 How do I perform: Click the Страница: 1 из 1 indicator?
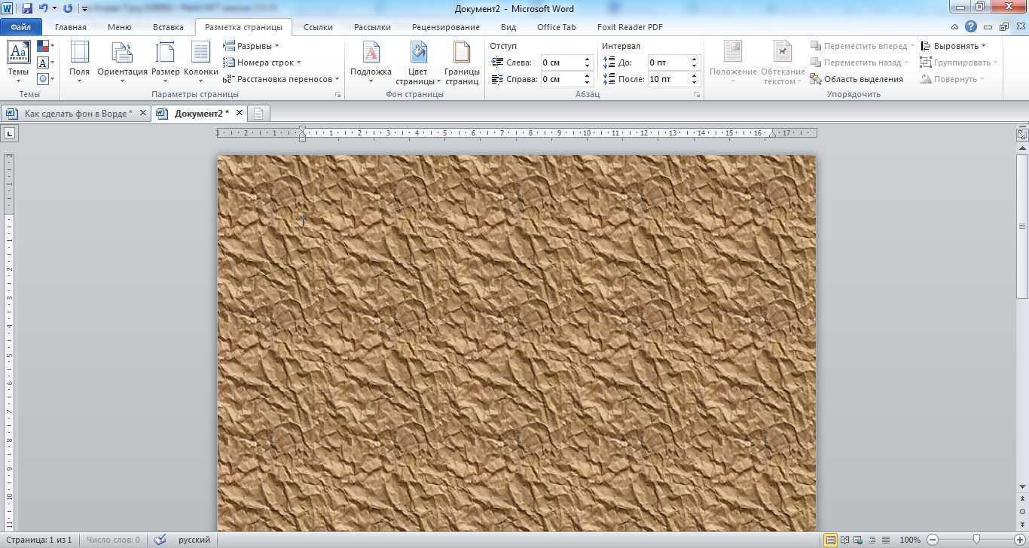tap(38, 540)
